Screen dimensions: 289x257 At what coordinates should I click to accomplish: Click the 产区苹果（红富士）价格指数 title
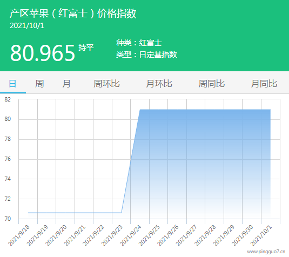[x=73, y=13]
